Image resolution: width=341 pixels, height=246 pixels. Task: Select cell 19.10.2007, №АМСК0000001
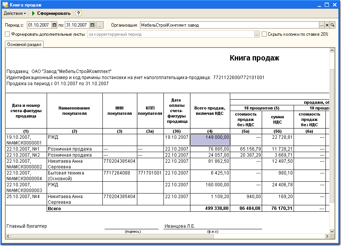(26, 140)
